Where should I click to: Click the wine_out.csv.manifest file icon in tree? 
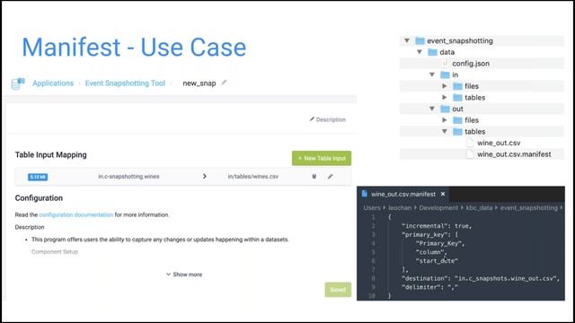pyautogui.click(x=470, y=154)
